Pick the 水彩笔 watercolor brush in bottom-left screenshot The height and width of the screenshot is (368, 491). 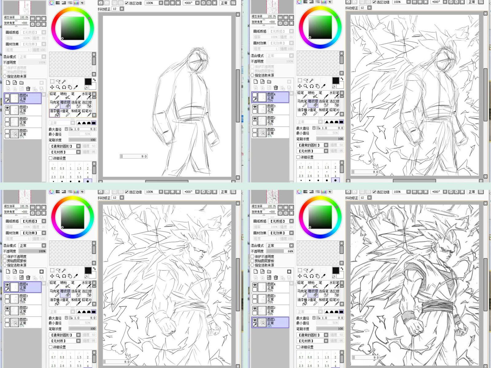tap(87, 285)
